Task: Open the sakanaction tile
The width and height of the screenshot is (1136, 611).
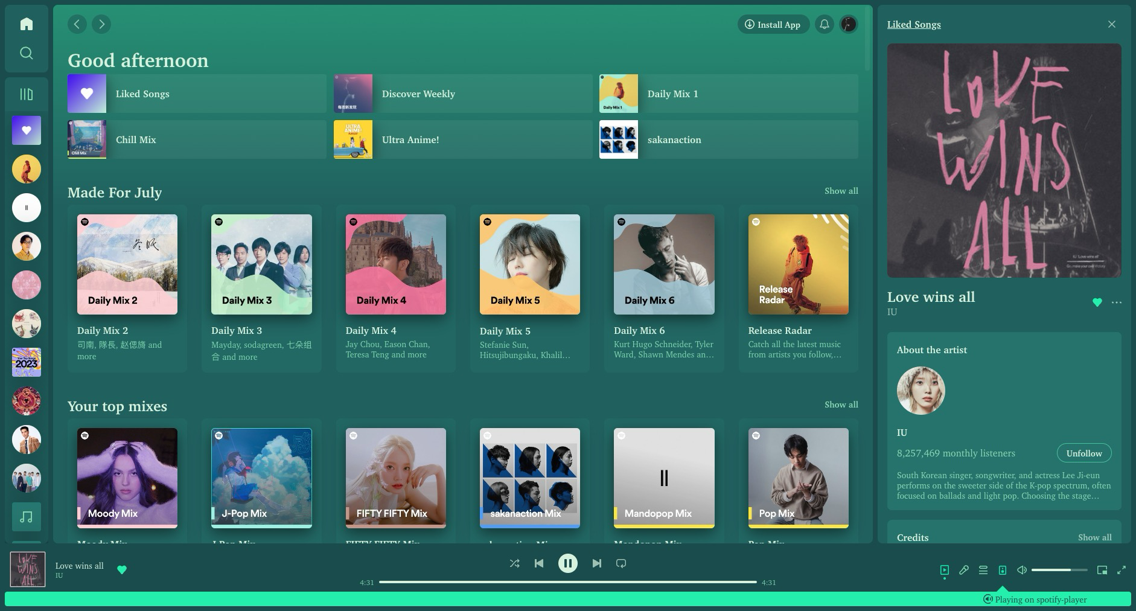Action: click(x=729, y=139)
